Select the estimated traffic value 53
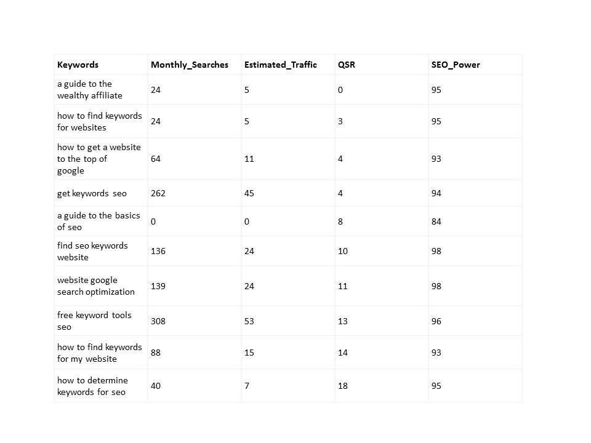Image resolution: width=591 pixels, height=443 pixels. [249, 321]
